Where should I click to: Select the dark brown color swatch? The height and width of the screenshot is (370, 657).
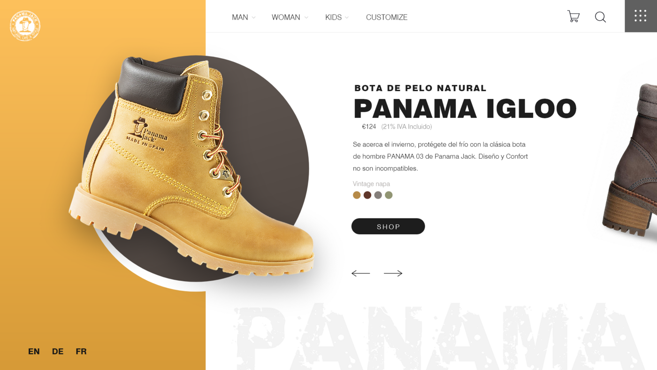tap(367, 195)
